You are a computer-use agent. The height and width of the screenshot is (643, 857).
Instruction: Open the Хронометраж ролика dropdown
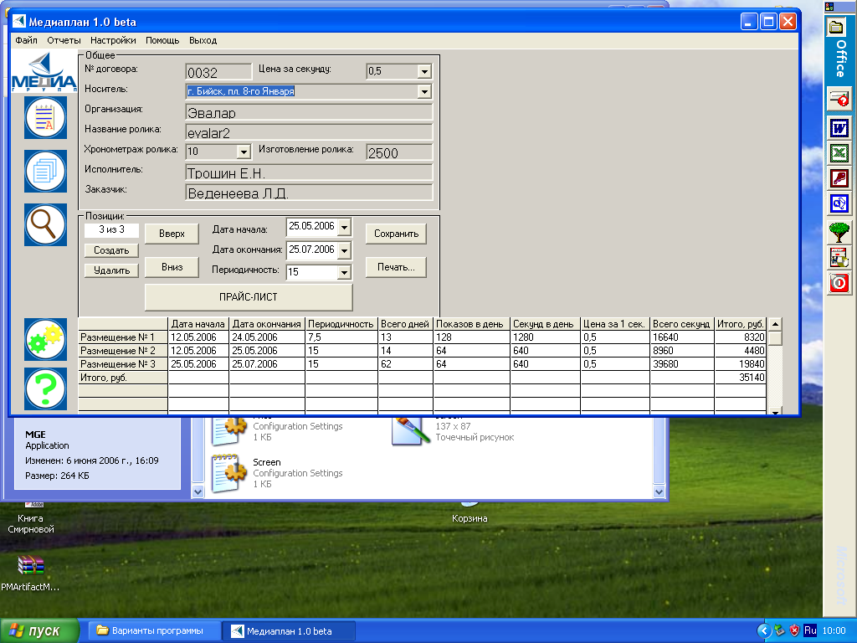click(244, 152)
